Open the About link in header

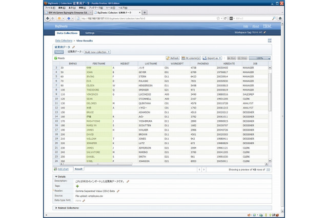click(x=256, y=26)
